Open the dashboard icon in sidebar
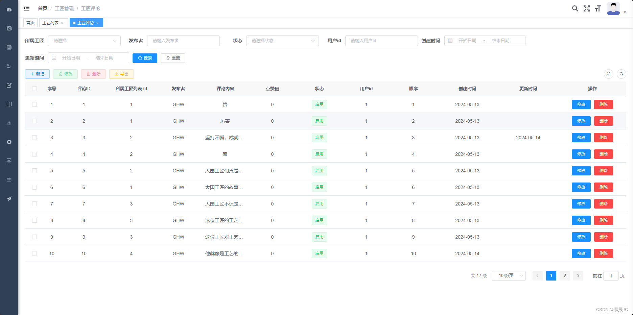Image resolution: width=633 pixels, height=315 pixels. [9, 9]
